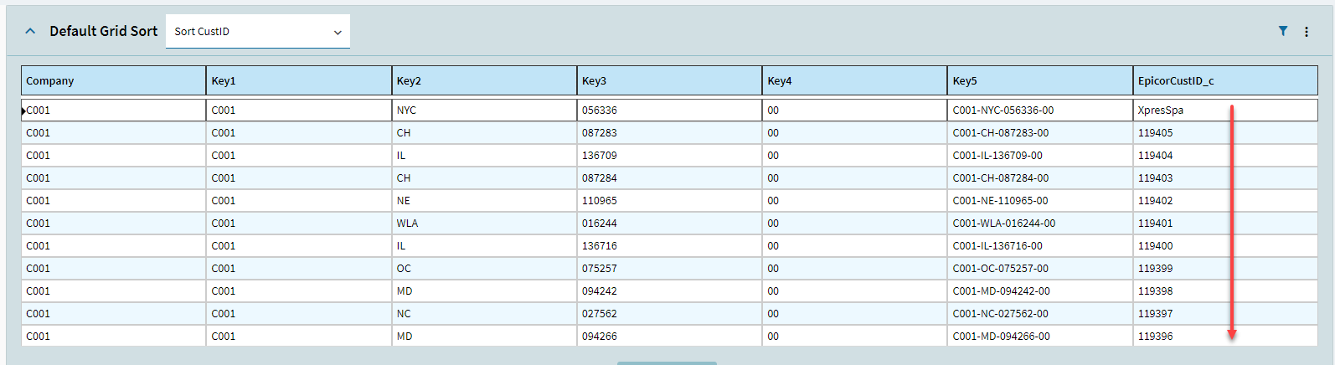
Task: Select the C001-NYC-056336-00 cell
Action: [1040, 111]
